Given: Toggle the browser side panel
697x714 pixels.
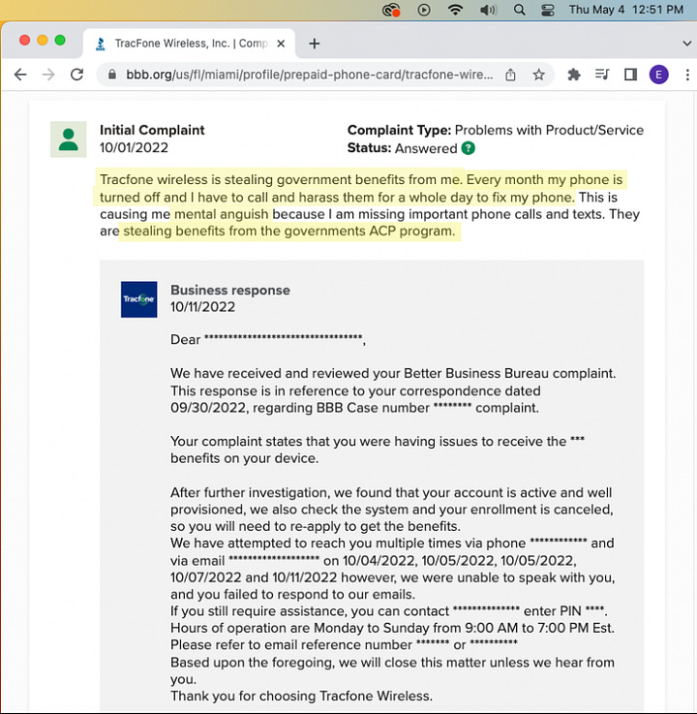Looking at the screenshot, I should 630,75.
